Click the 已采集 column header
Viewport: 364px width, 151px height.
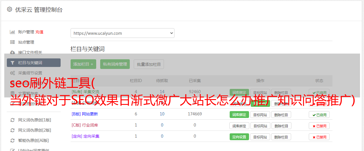click(195, 81)
